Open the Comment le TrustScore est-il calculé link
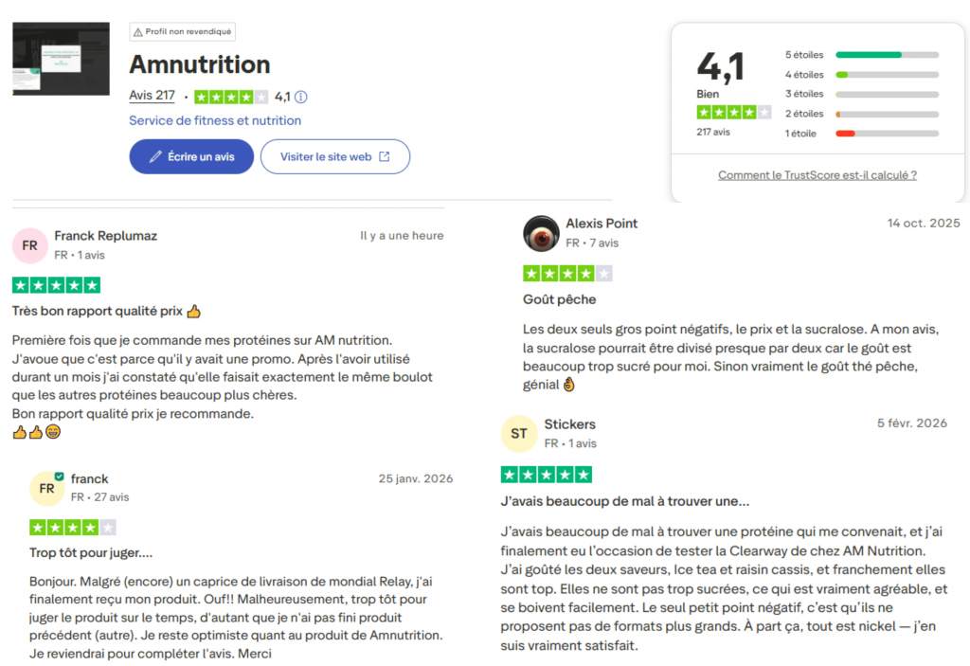 [817, 174]
